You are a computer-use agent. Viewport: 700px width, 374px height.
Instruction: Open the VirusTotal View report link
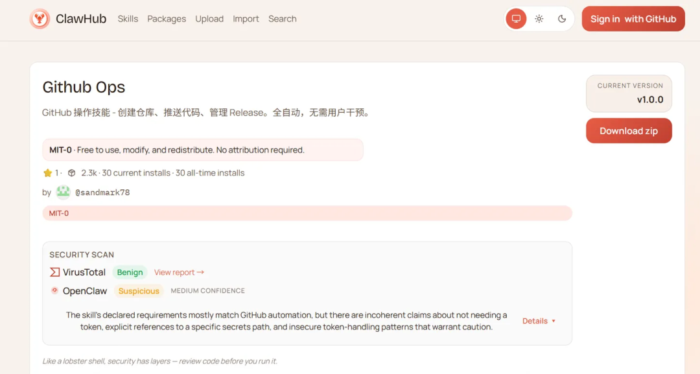pos(179,272)
